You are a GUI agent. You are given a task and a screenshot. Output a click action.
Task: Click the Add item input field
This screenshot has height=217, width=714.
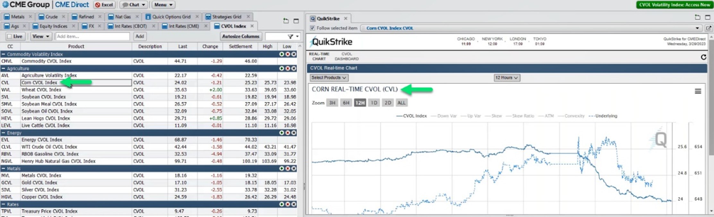click(92, 37)
